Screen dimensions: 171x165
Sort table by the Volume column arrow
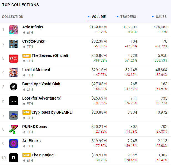[89, 16]
